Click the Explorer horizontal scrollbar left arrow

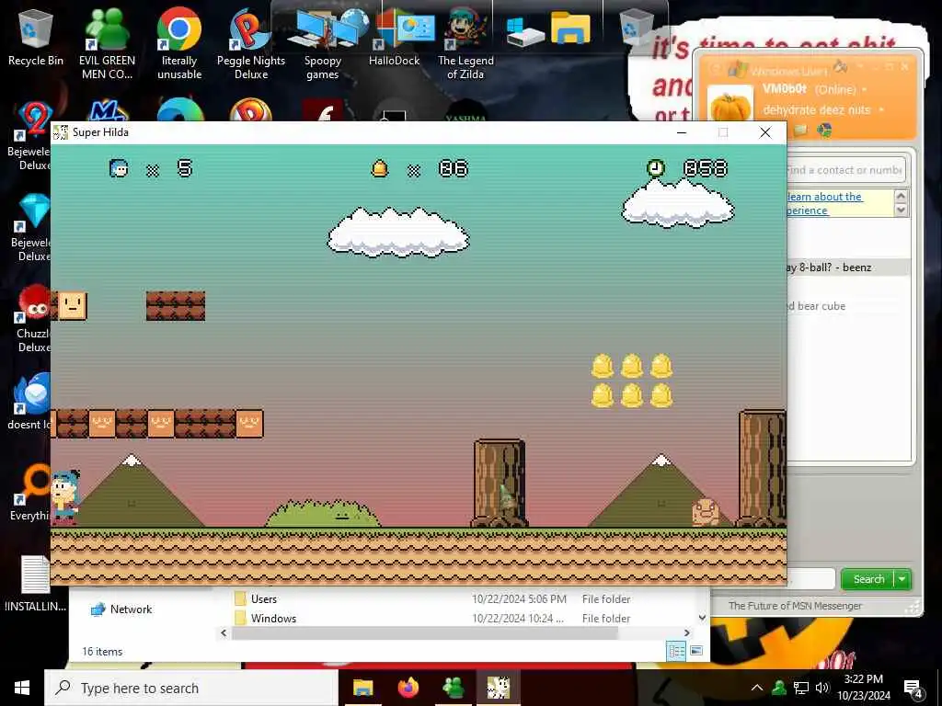coord(224,632)
